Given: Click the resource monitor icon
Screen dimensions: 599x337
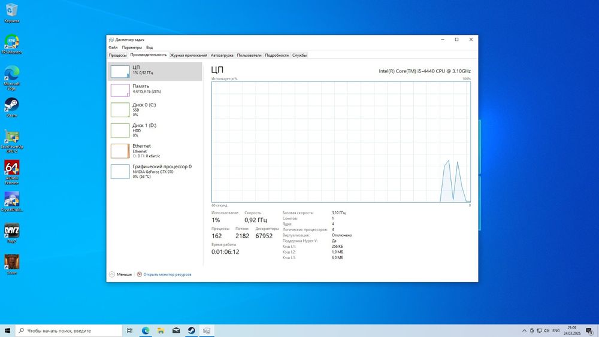Looking at the screenshot, I should tap(140, 274).
